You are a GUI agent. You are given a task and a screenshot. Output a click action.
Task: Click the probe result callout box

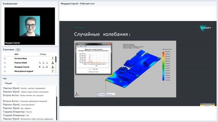click(106, 95)
